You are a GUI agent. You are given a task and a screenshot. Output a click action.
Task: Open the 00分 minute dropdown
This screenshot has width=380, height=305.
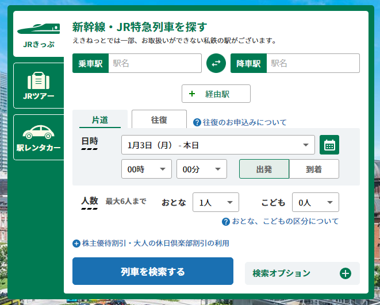[202, 169]
